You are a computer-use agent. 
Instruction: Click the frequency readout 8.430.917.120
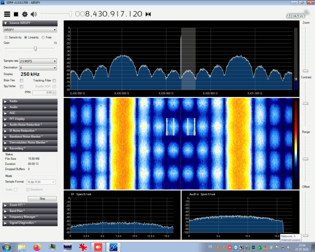108,14
